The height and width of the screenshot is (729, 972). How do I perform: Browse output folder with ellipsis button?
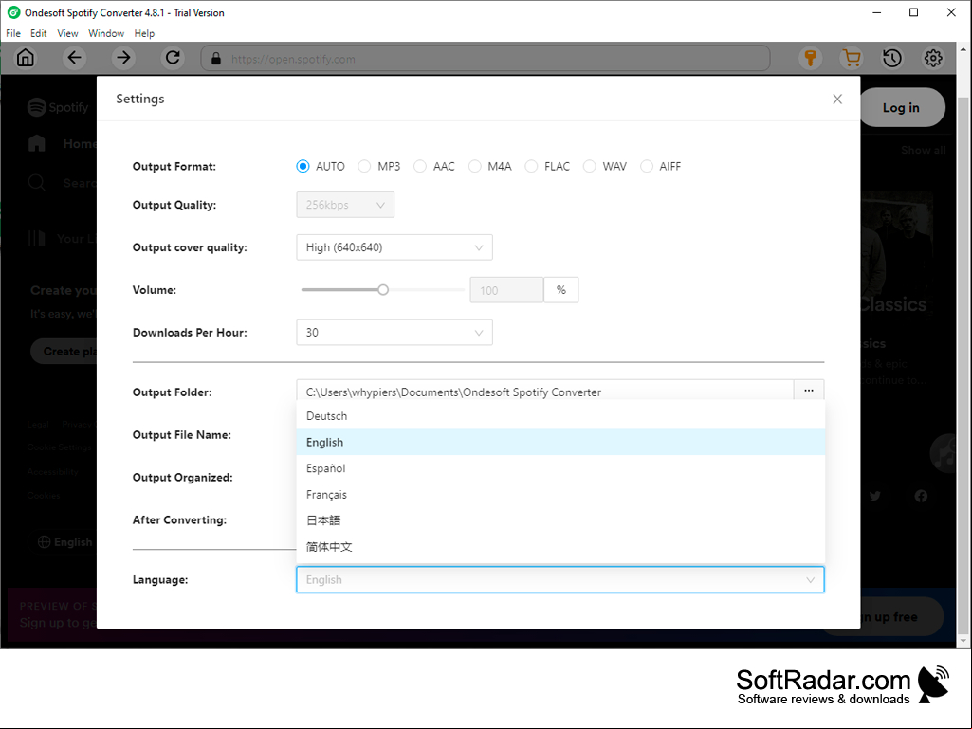(x=808, y=391)
